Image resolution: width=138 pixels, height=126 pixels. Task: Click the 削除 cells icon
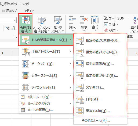[x=84, y=20]
